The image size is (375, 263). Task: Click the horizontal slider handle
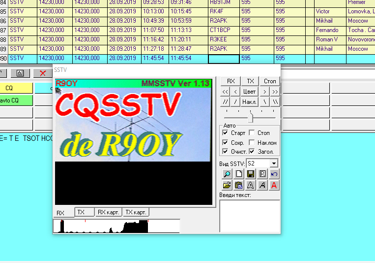(251, 118)
